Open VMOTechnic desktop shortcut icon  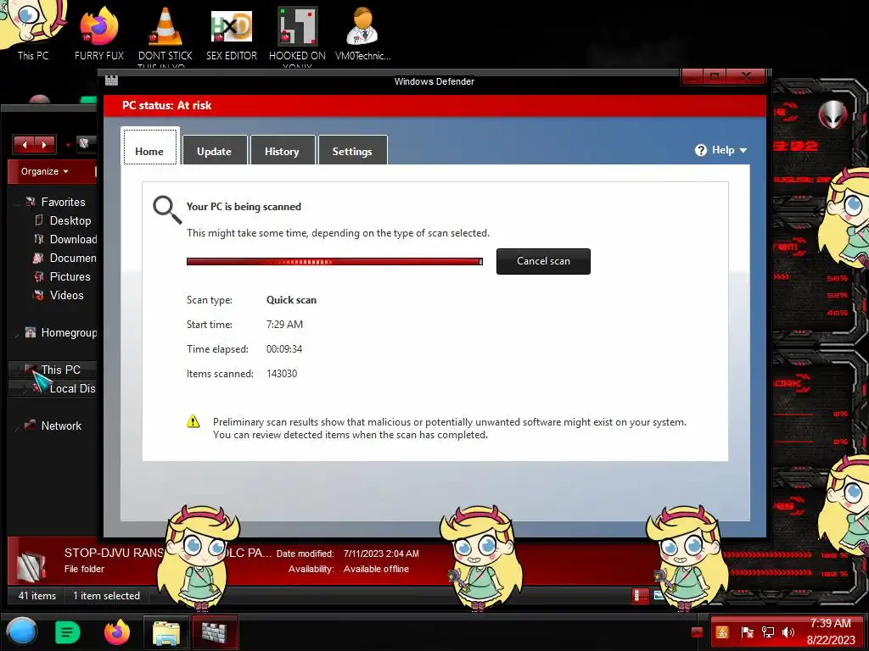coord(362,34)
